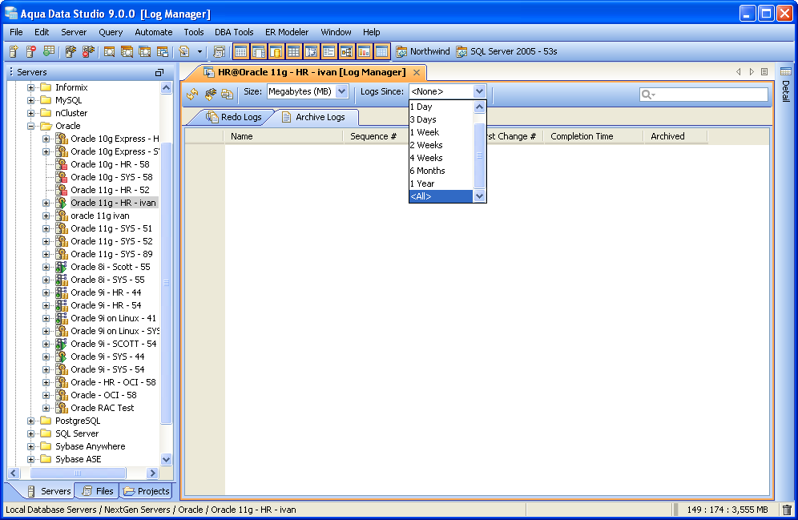Image resolution: width=798 pixels, height=520 pixels.
Task: Toggle the diagram tree toolbar button
Action: [347, 51]
